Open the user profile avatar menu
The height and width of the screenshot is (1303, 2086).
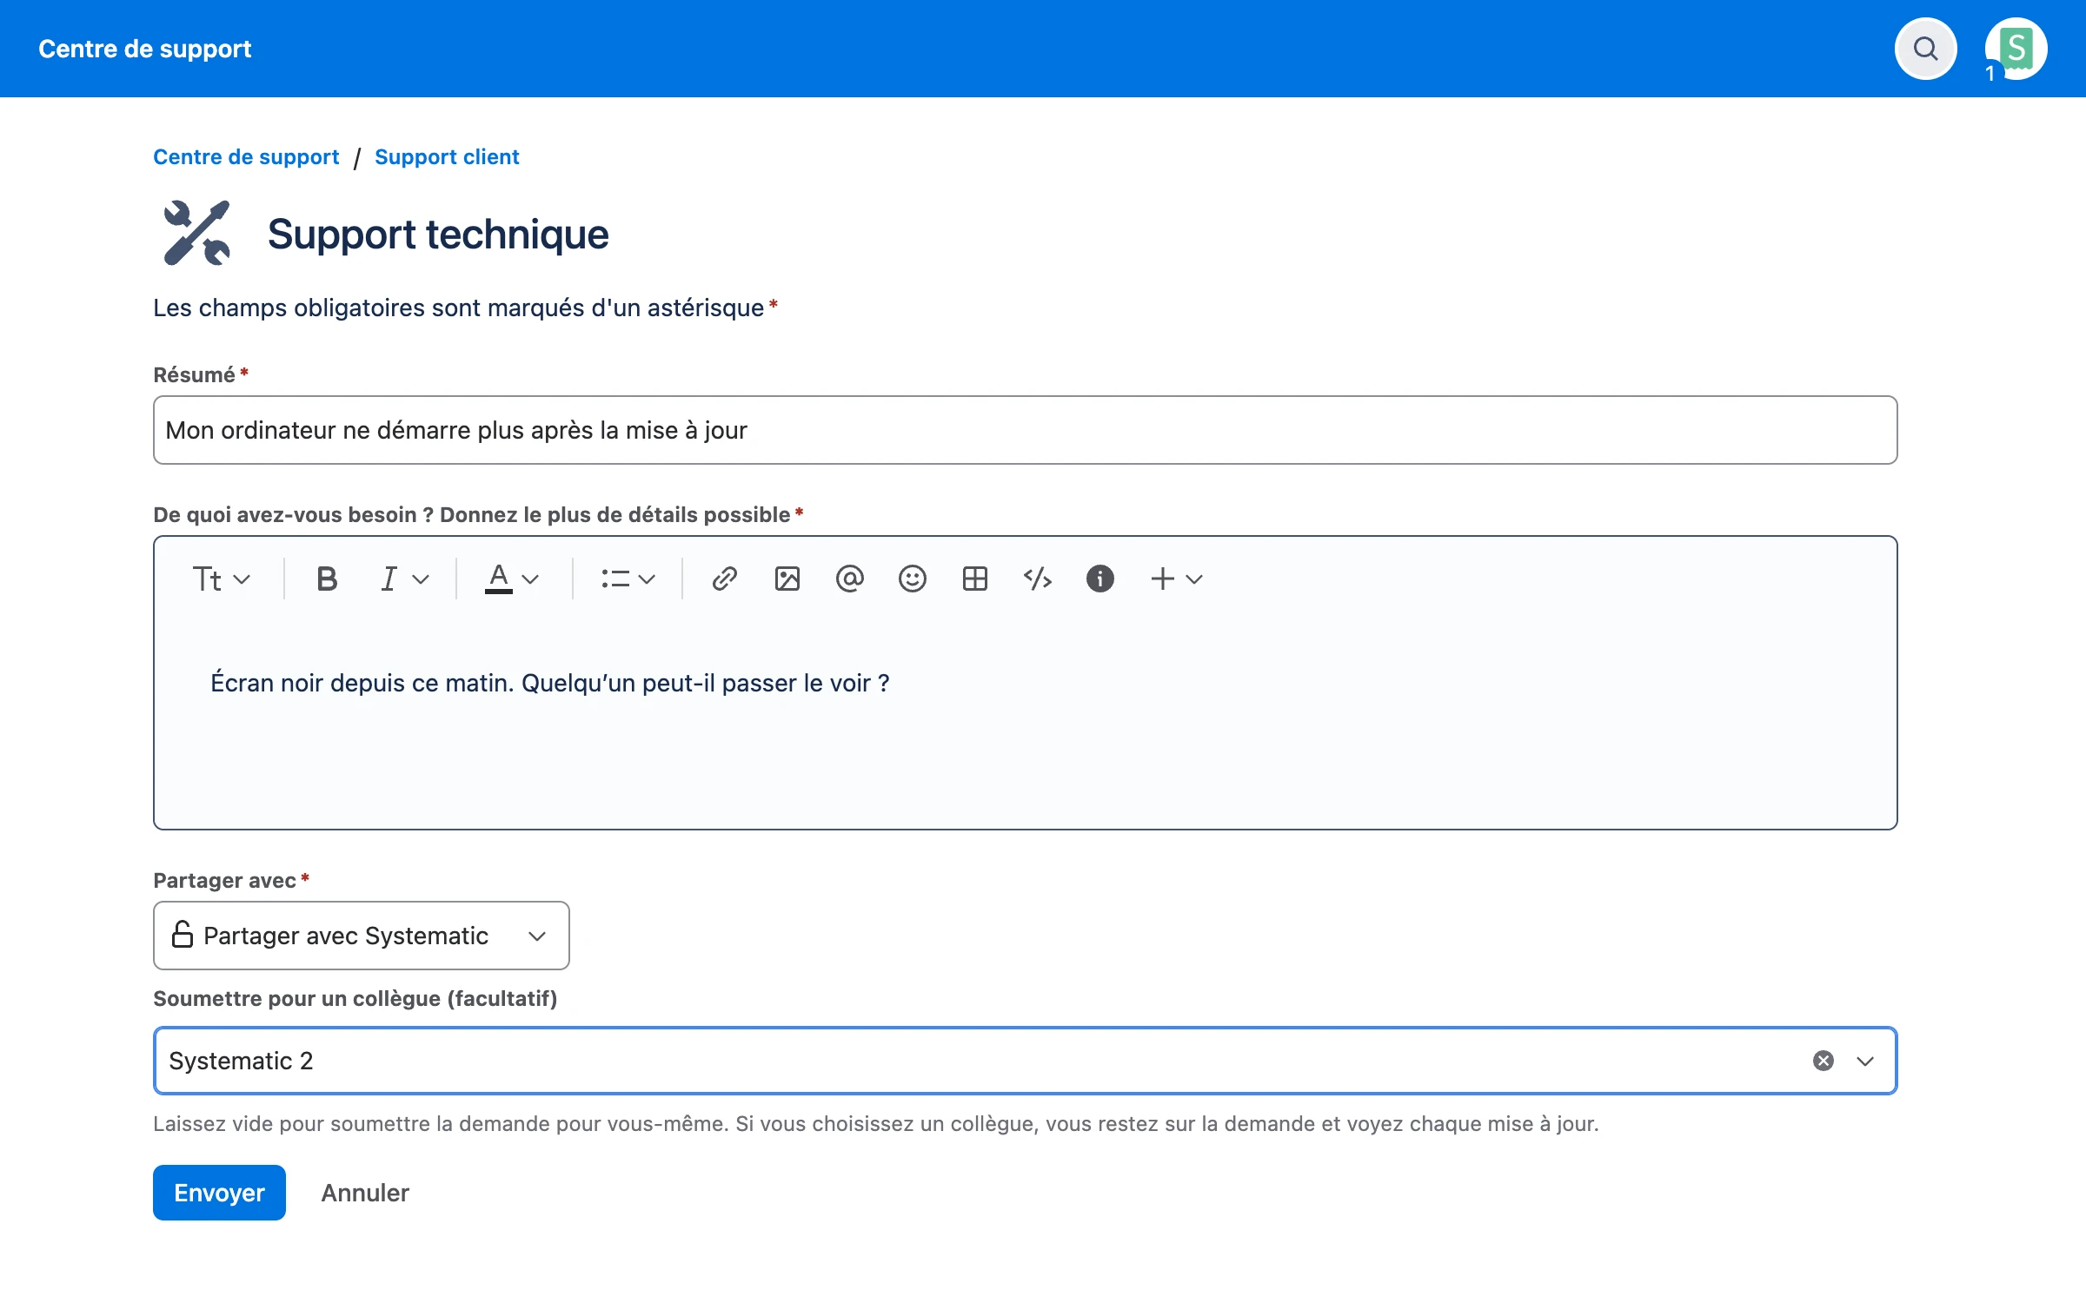(2016, 49)
